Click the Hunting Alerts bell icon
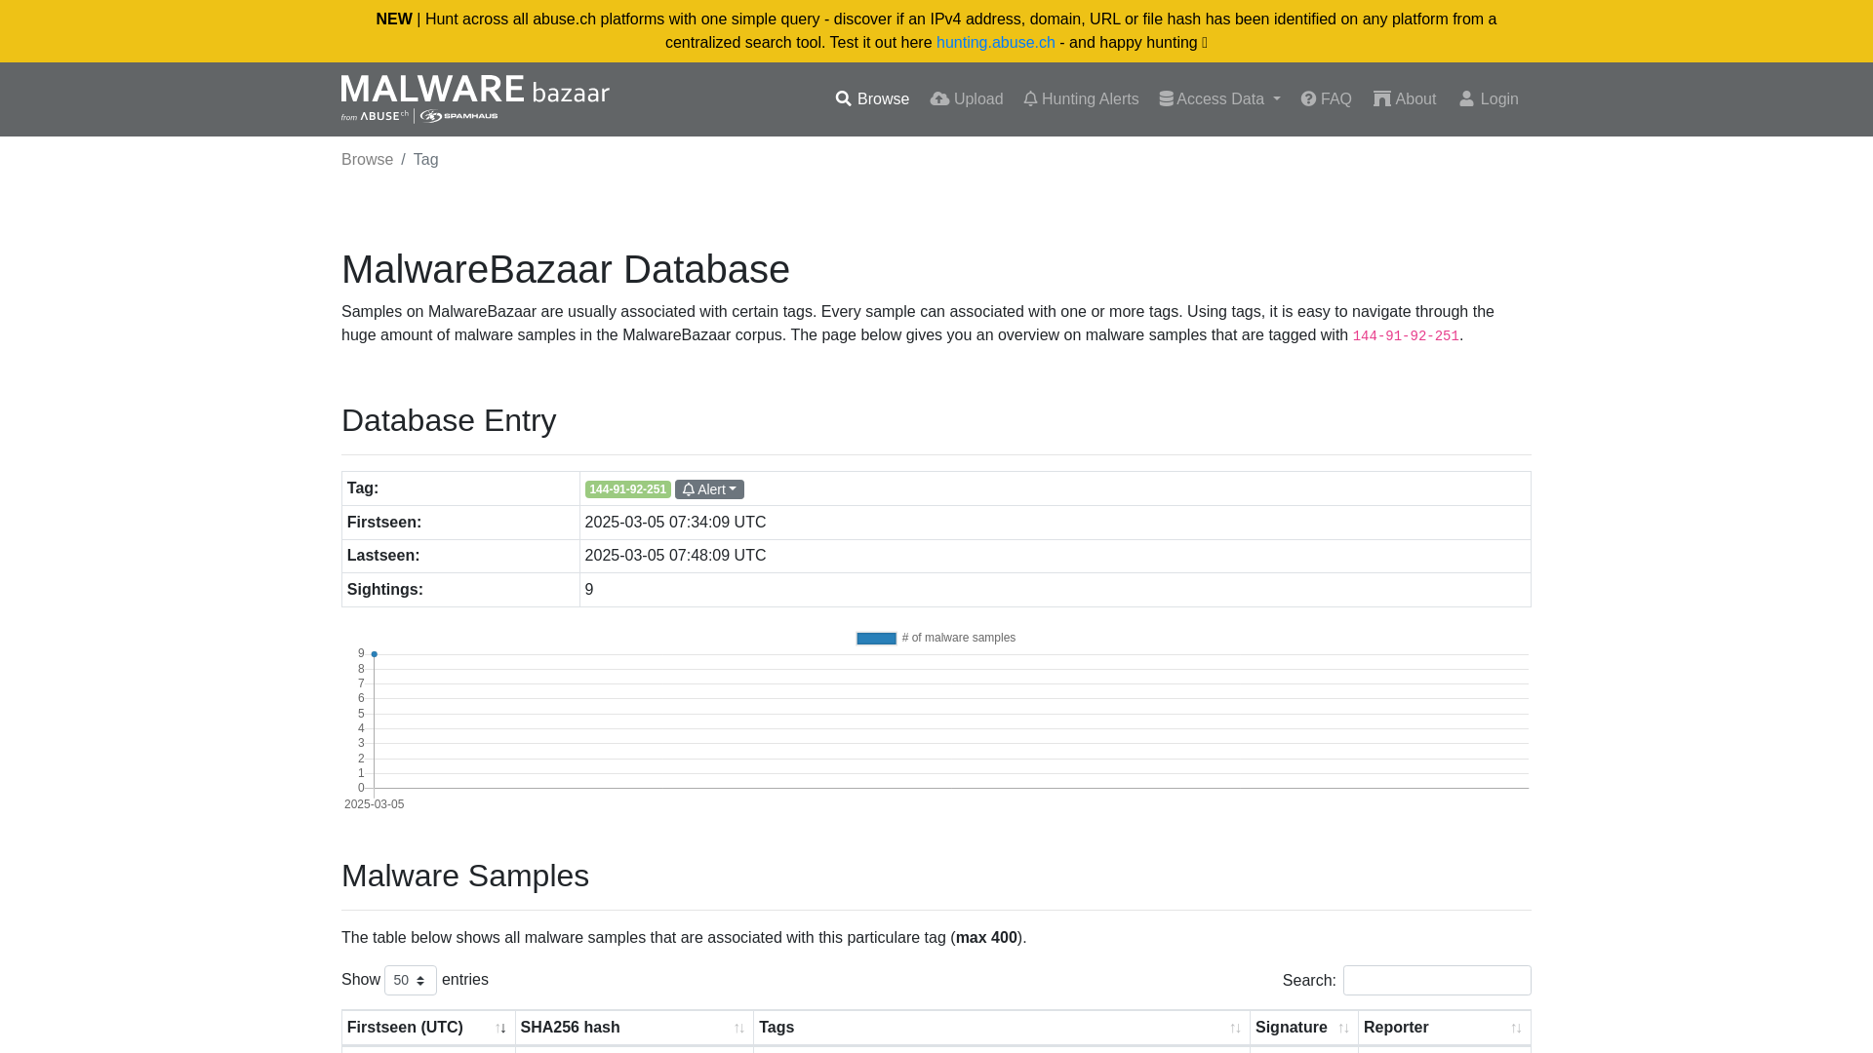1873x1053 pixels. click(x=1030, y=99)
